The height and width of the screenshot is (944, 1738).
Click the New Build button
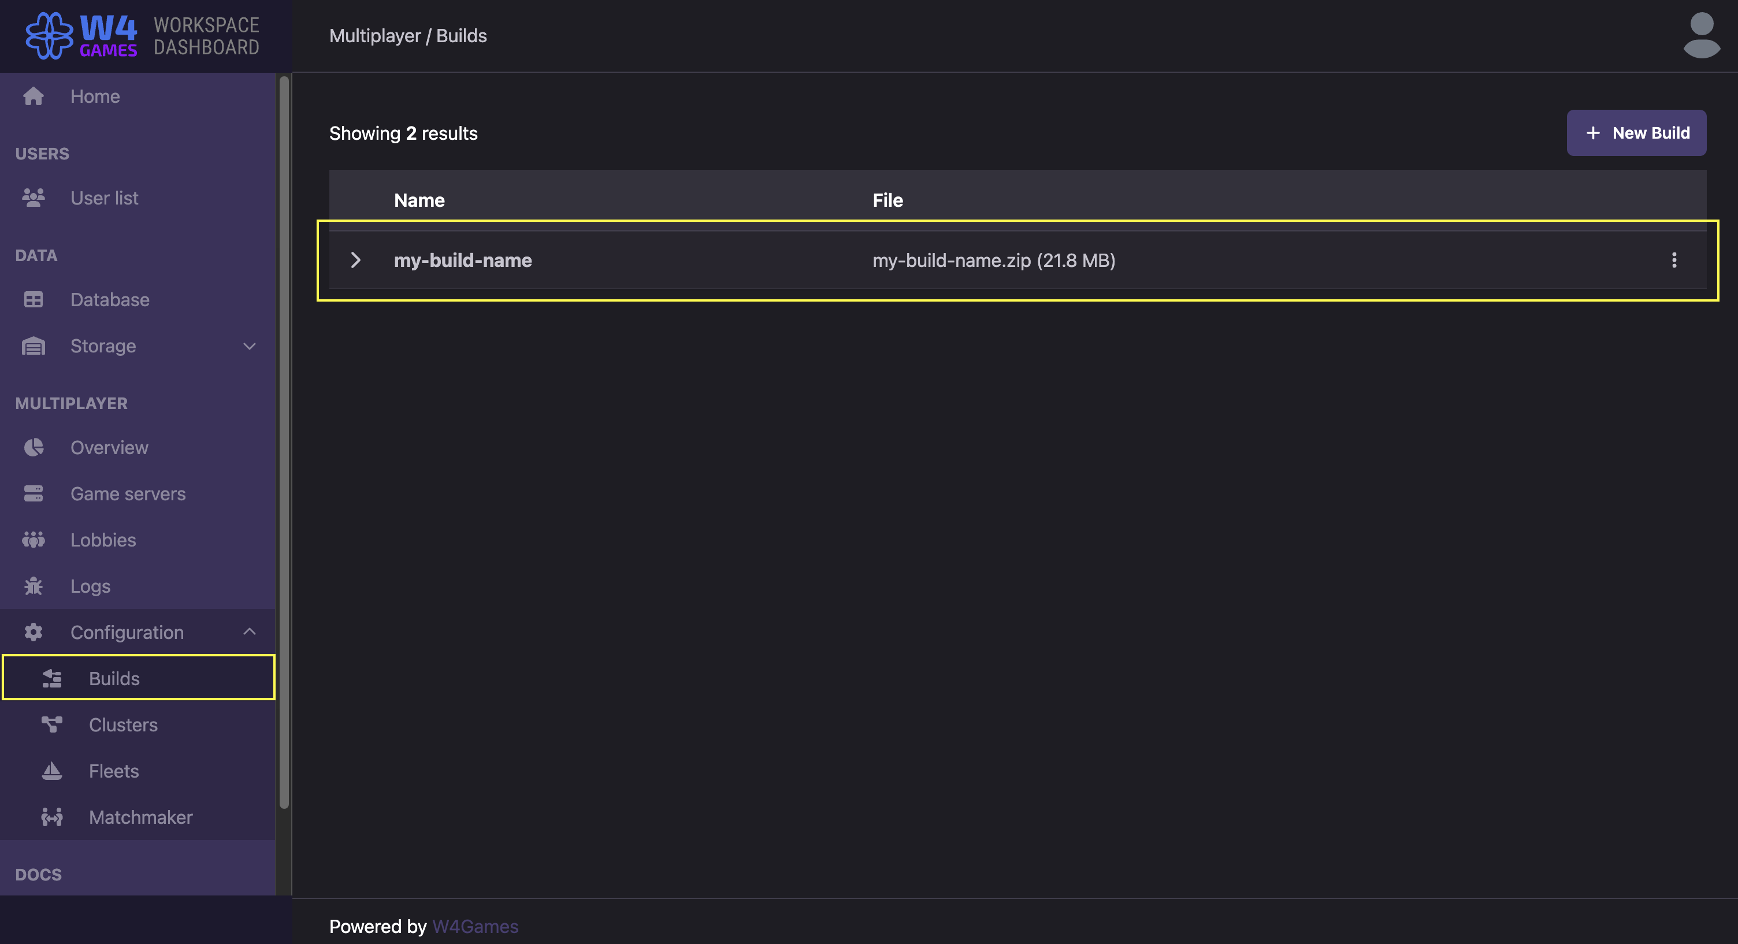[x=1636, y=133]
